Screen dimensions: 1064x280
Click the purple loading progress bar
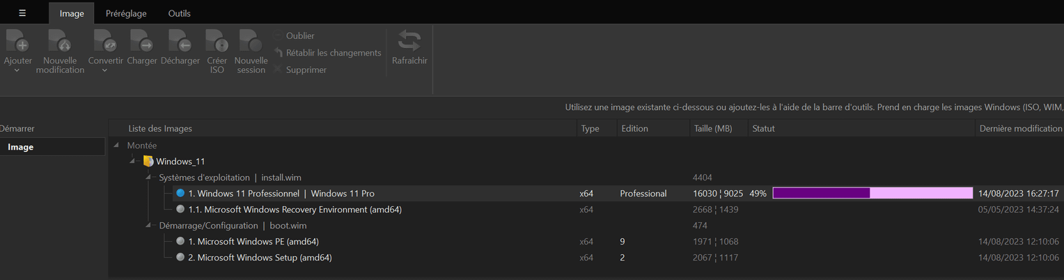(872, 194)
